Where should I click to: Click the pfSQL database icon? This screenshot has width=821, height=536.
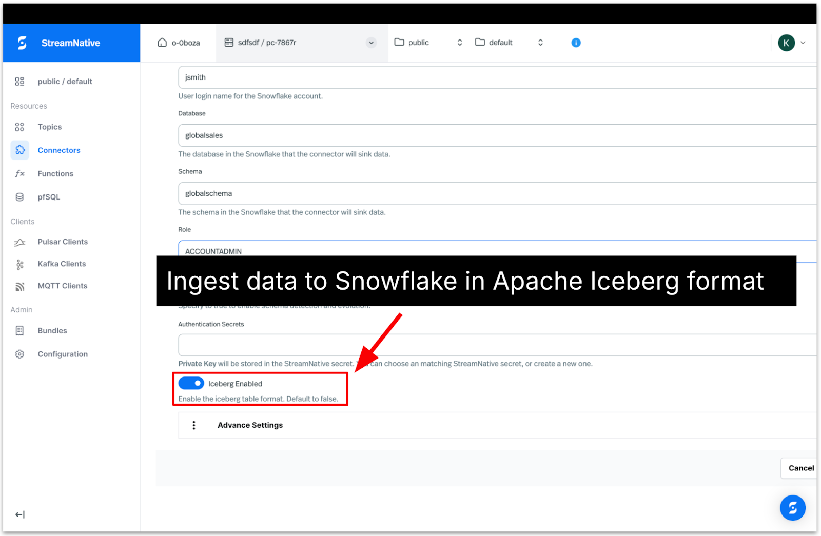[x=20, y=197]
